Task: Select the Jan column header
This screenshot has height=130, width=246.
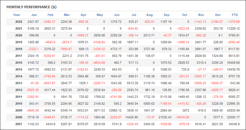Action: [34, 15]
